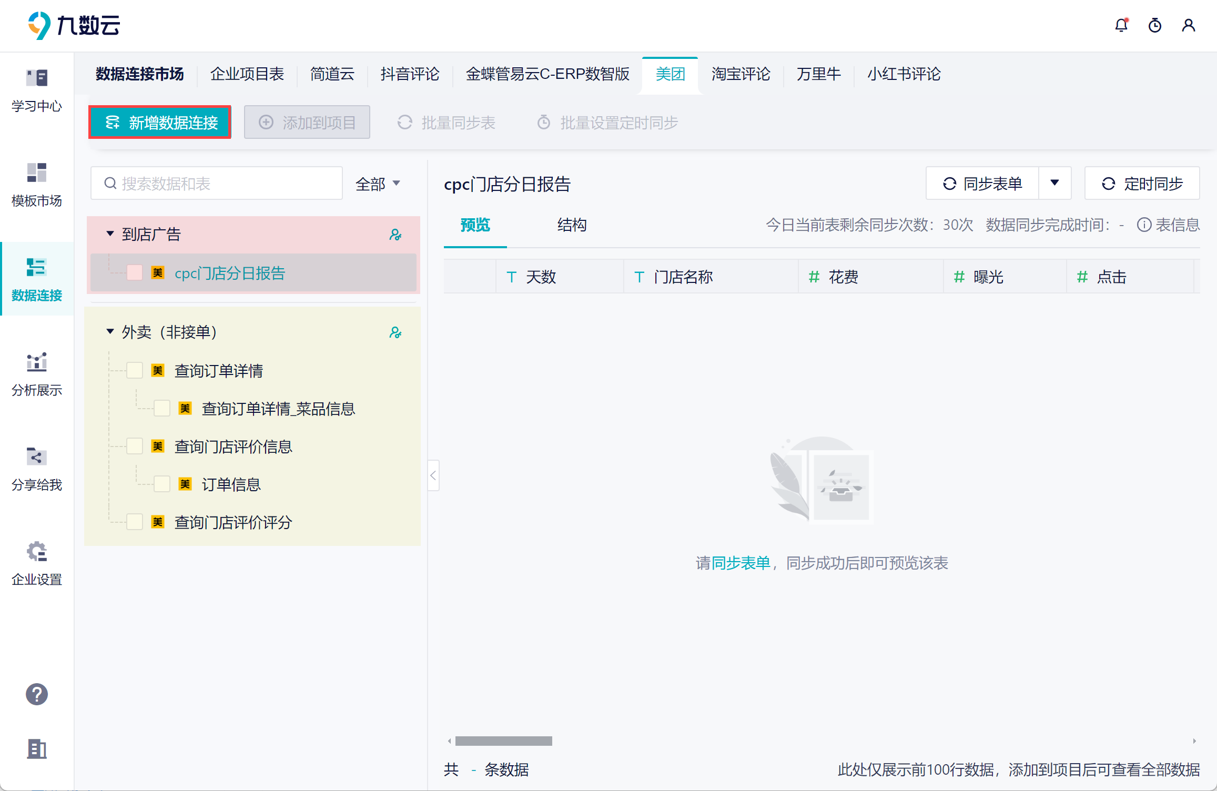Select the cpc门店分日报告 table
1217x791 pixels.
[253, 272]
